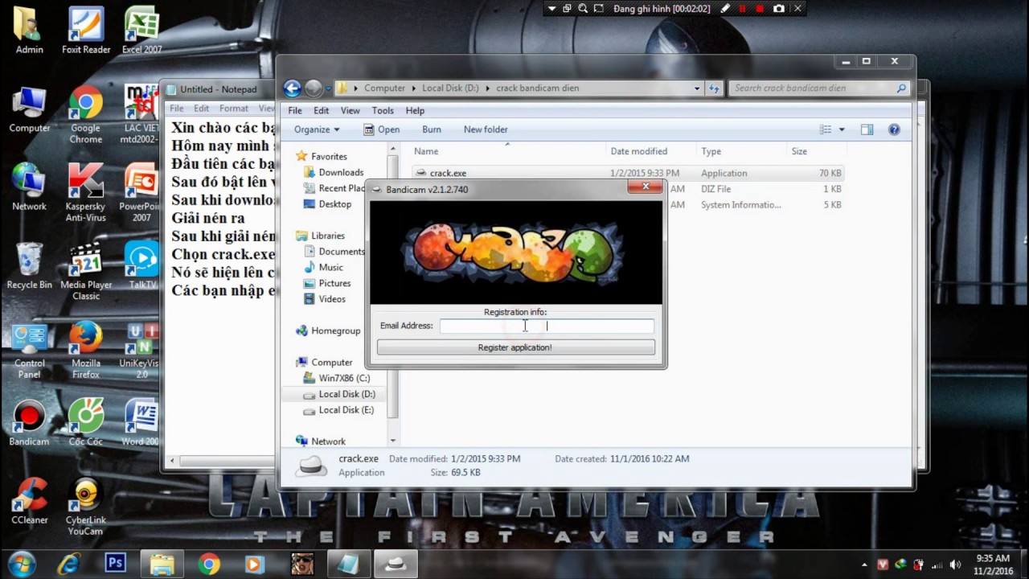The image size is (1029, 579).
Task: Go back in the Explorer window
Action: pos(293,88)
